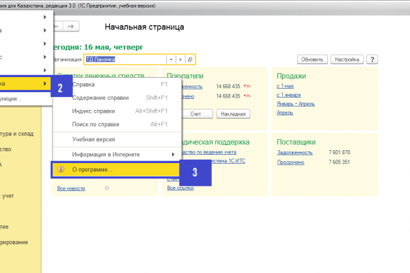This screenshot has width=410, height=273.
Task: Open sales link с 1 января
Action: tap(288, 95)
